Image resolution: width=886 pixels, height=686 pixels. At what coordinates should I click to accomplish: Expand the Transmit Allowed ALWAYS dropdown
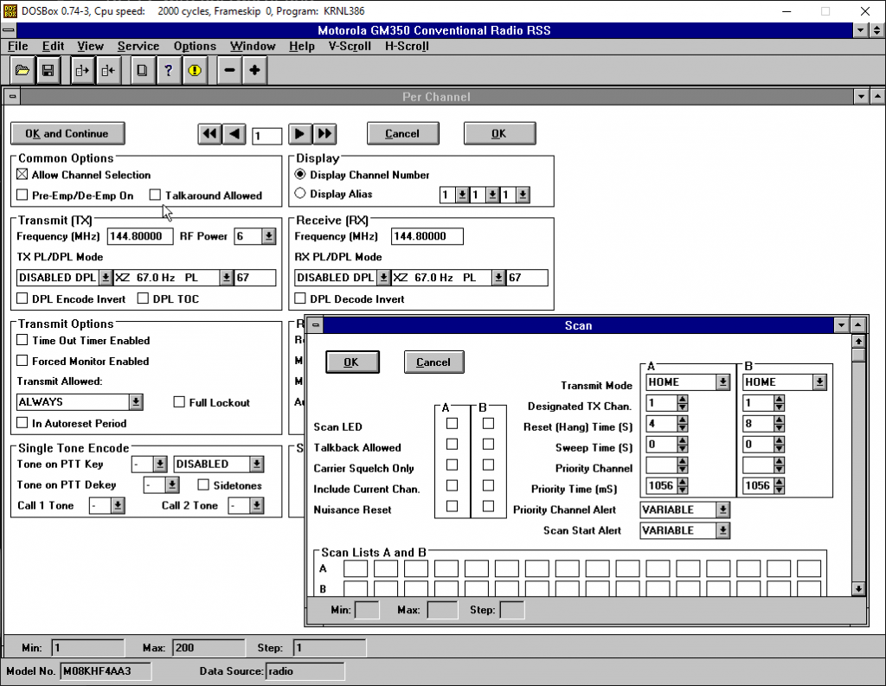click(x=136, y=402)
